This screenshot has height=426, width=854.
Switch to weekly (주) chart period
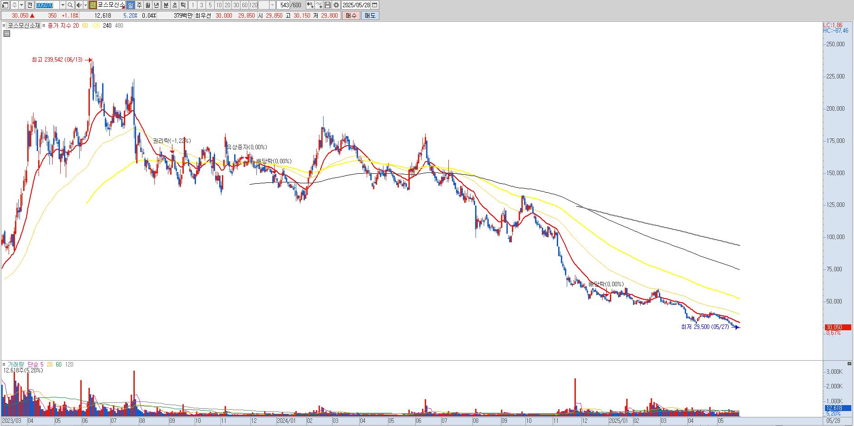click(139, 5)
